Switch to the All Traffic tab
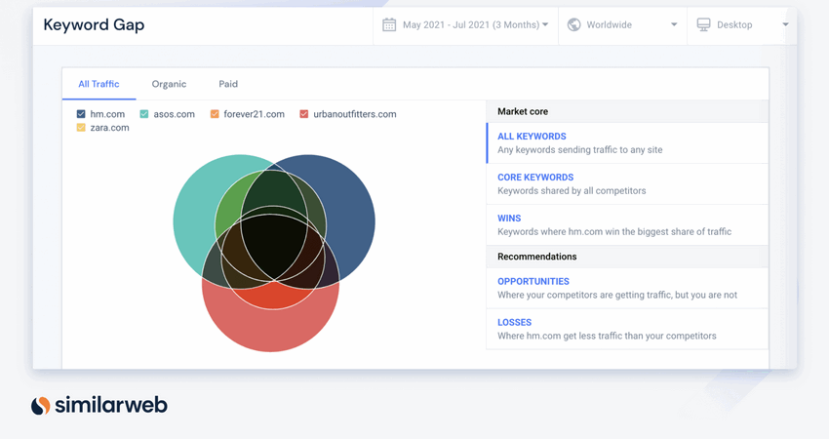829x439 pixels. coord(99,84)
